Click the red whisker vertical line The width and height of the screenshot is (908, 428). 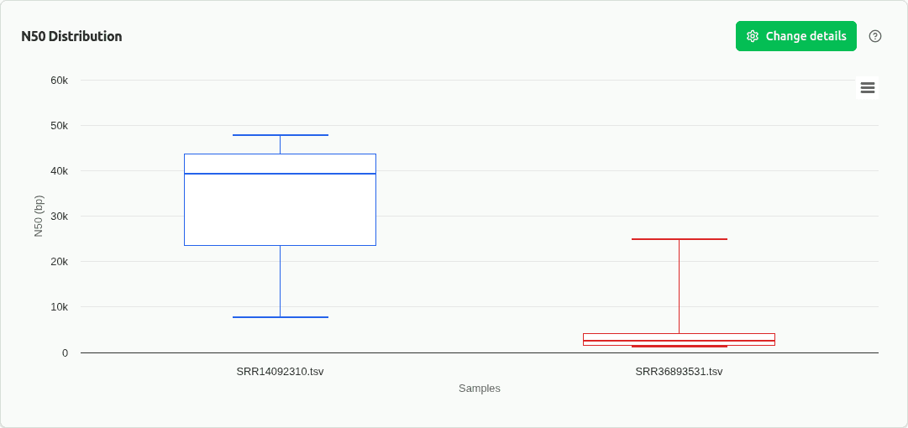679,285
